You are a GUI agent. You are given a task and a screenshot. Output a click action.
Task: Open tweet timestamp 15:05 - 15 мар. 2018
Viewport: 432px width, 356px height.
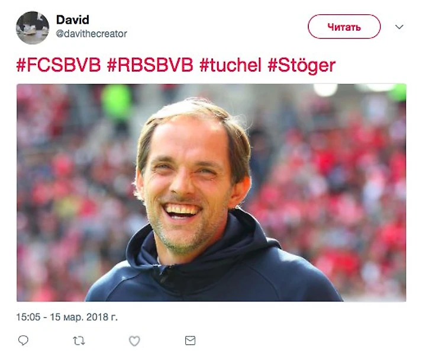pyautogui.click(x=67, y=317)
